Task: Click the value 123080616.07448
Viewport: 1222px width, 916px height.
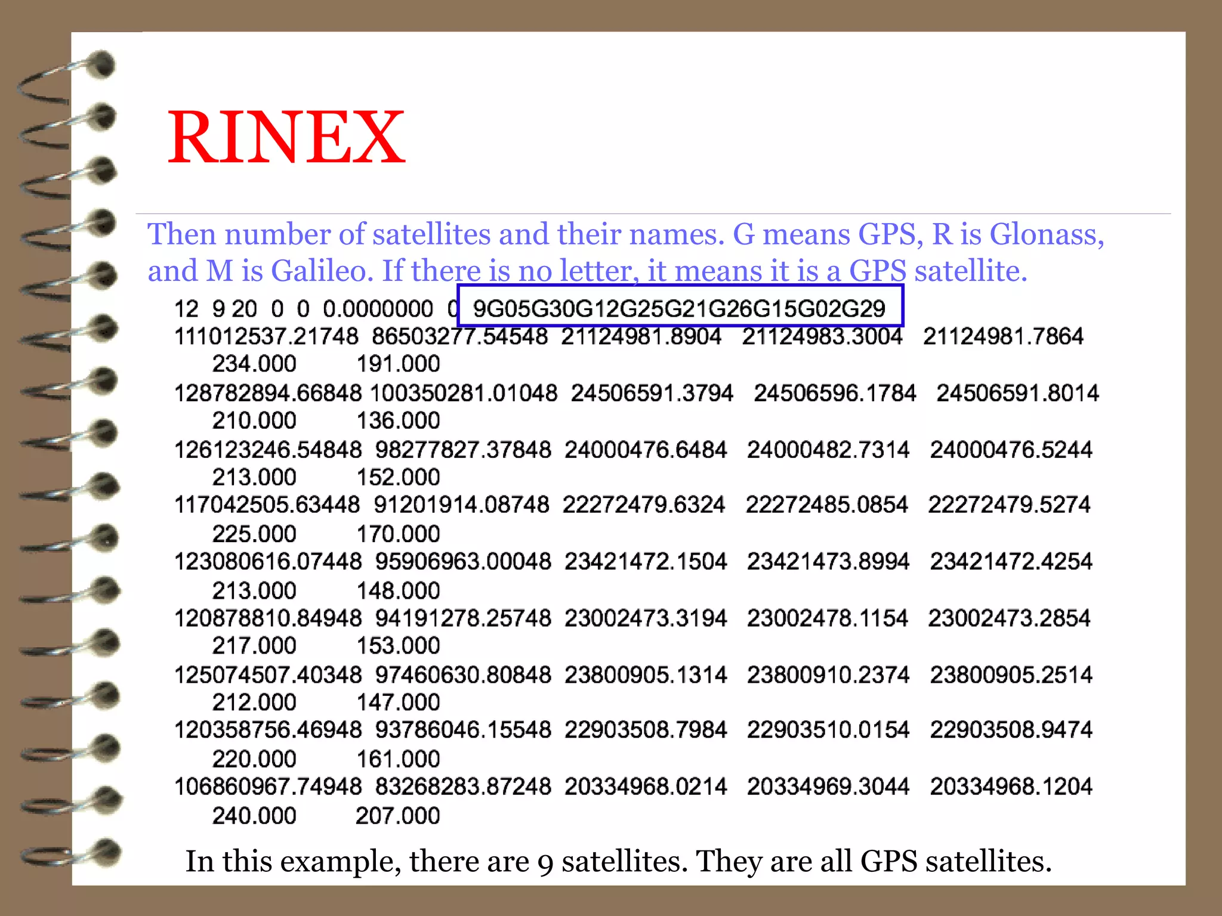Action: coord(268,562)
